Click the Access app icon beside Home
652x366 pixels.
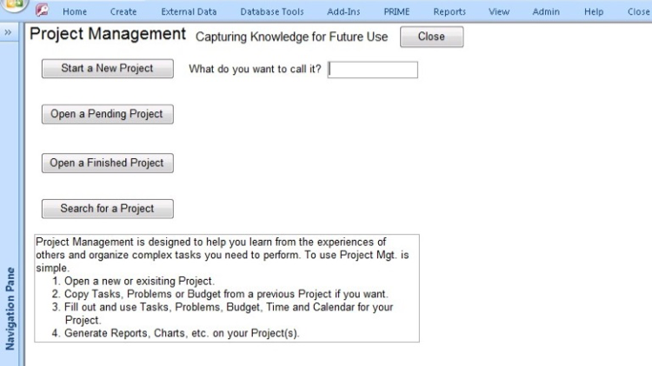click(41, 11)
